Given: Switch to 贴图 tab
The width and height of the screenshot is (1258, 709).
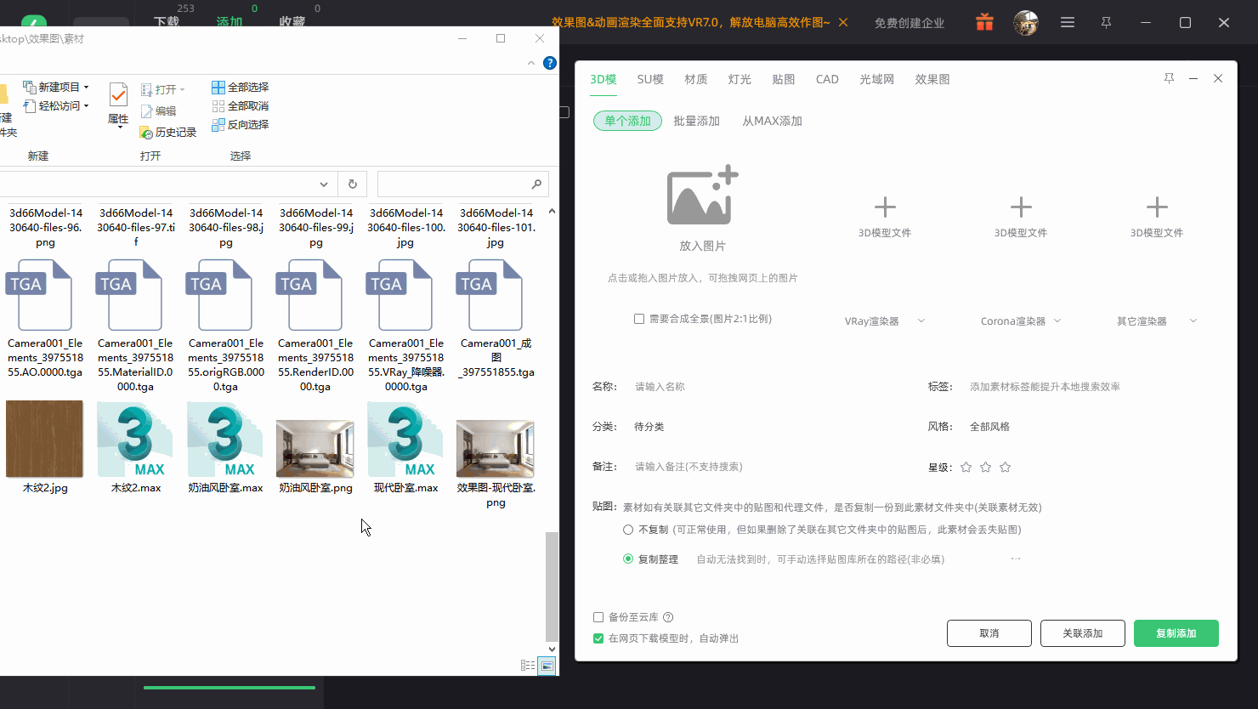Looking at the screenshot, I should (x=784, y=79).
